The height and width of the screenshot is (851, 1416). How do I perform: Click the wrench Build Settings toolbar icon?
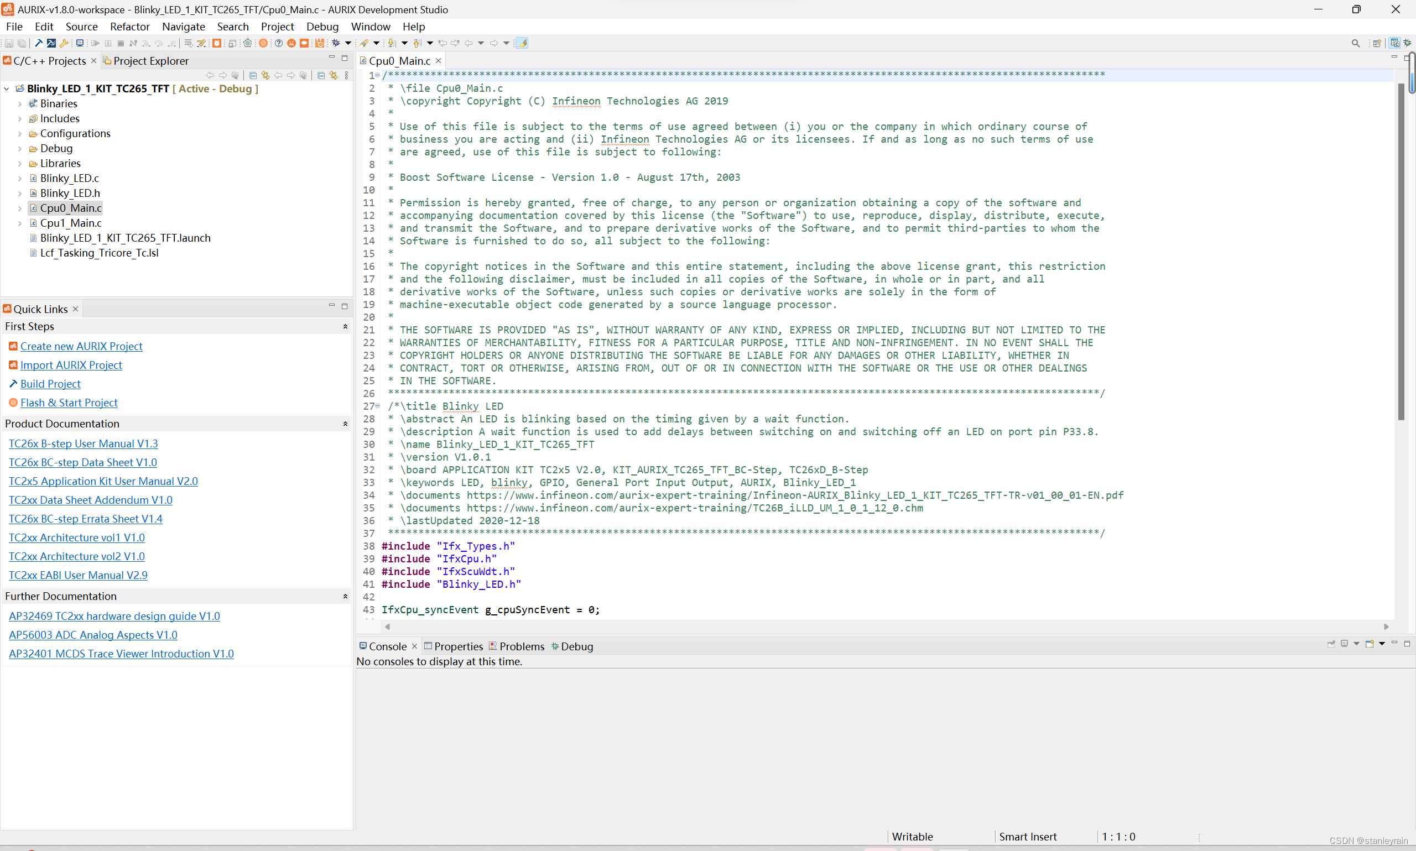coord(64,43)
